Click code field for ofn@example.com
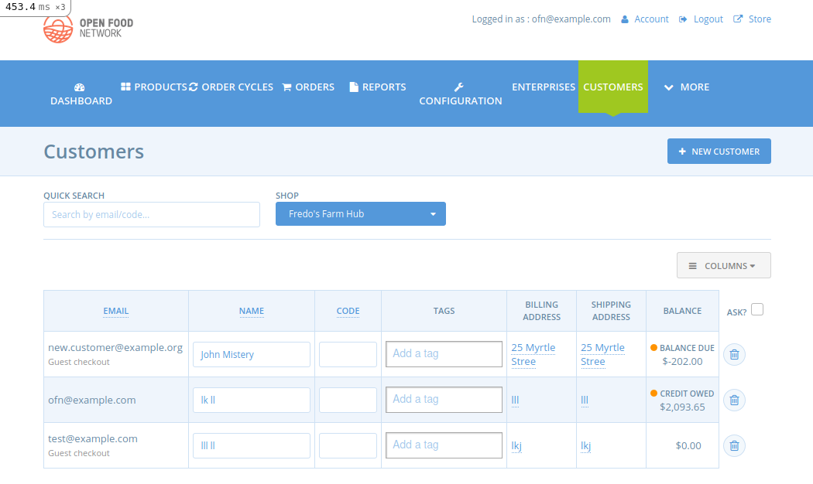Screen dimensions: 813x484 pos(348,400)
